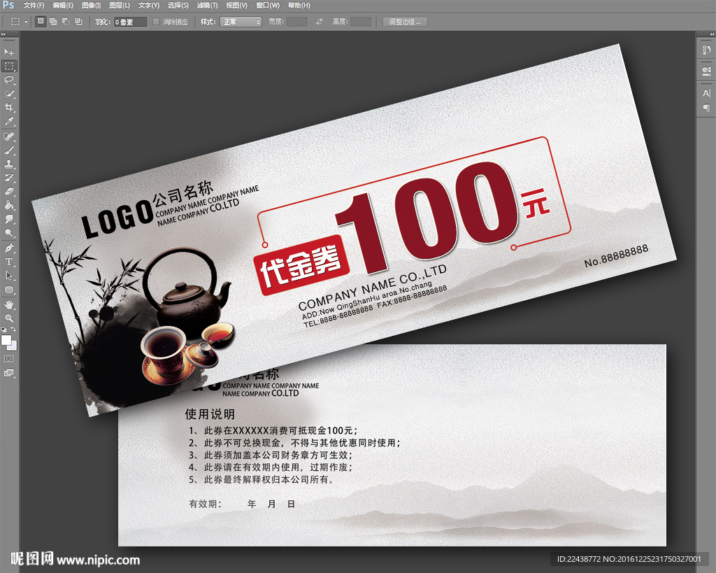Select the Path Selection tool
The image size is (716, 573).
pos(8,276)
